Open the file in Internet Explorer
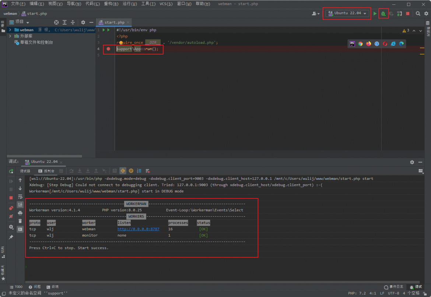 [393, 44]
